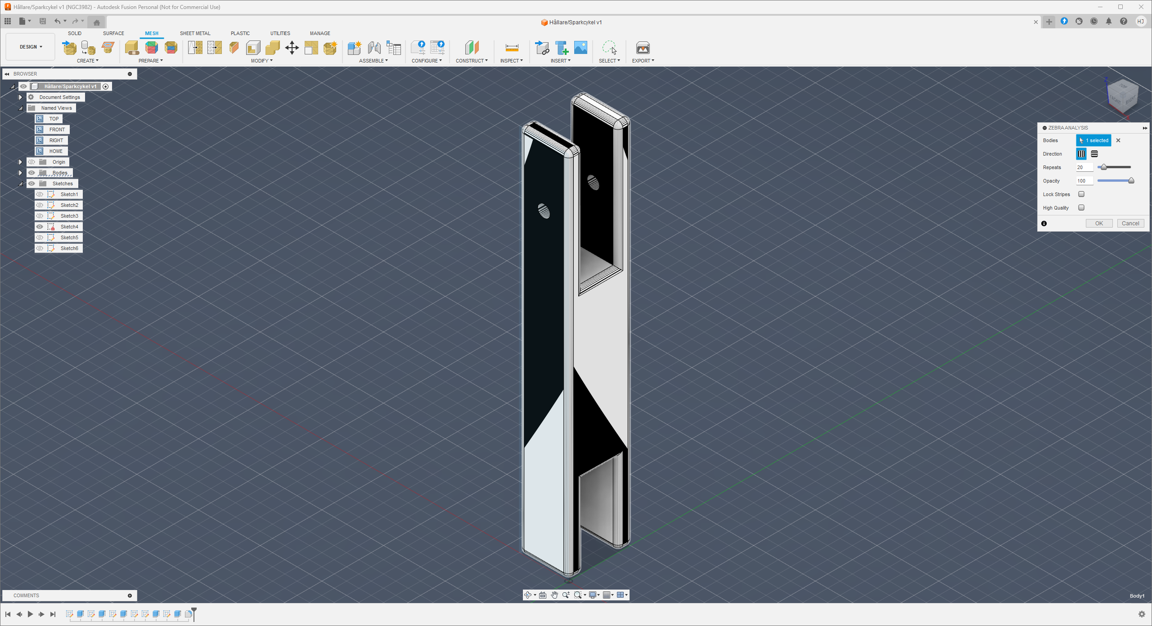
Task: Click the 3D Print export icon
Action: (x=643, y=48)
